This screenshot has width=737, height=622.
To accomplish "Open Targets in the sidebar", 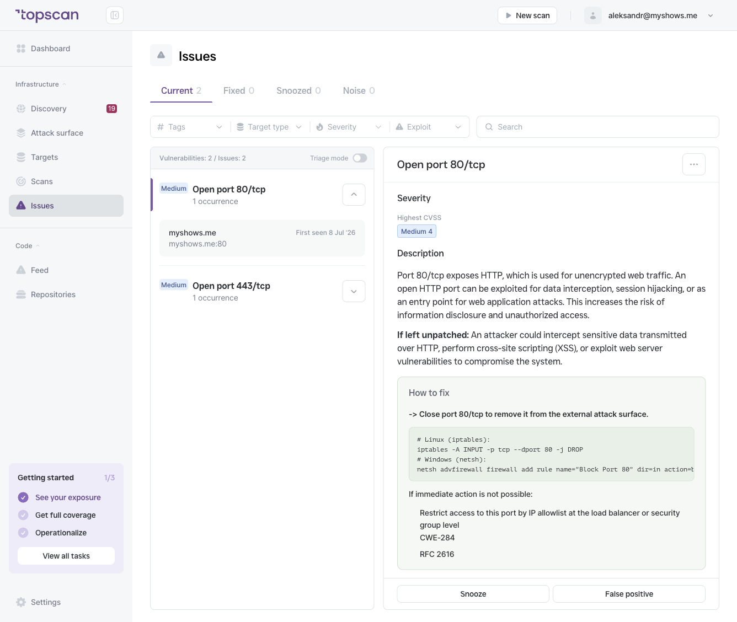I will tap(66, 157).
